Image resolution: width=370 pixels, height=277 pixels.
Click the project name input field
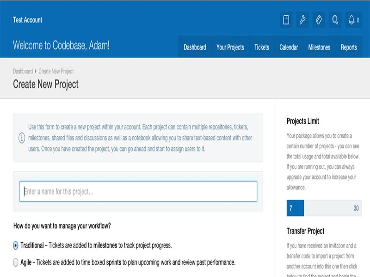click(x=137, y=191)
